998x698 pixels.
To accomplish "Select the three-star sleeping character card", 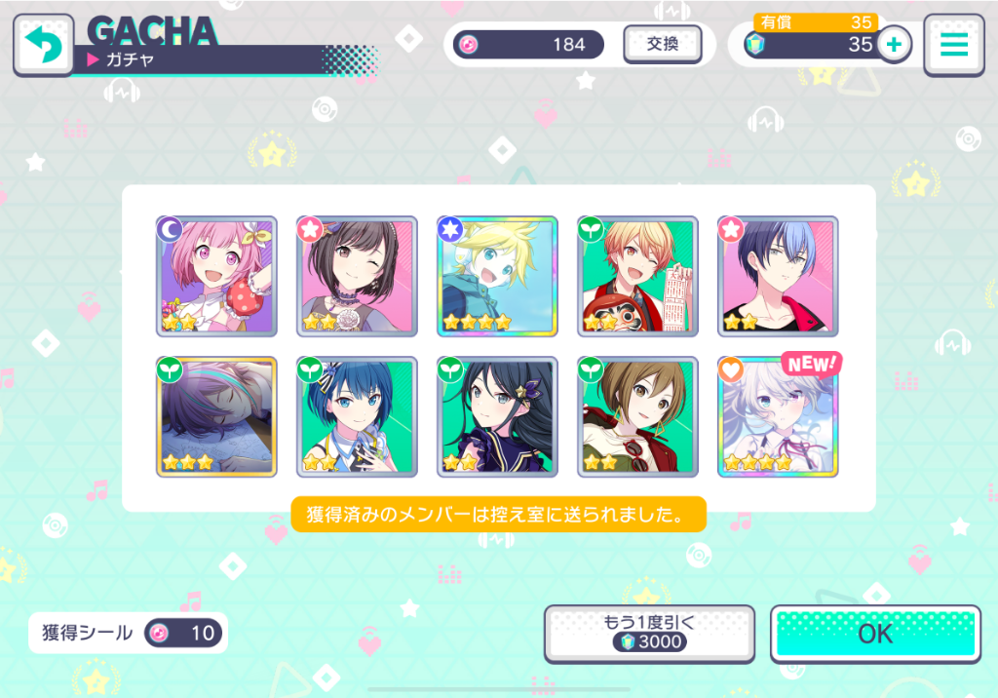I will (x=216, y=416).
